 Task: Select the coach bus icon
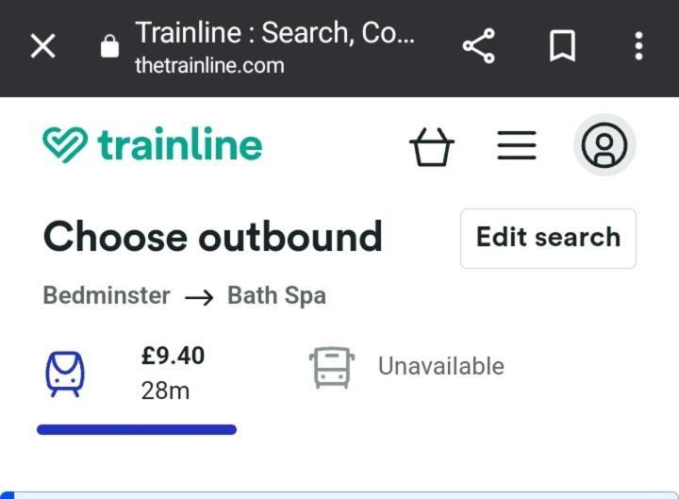pos(332,367)
